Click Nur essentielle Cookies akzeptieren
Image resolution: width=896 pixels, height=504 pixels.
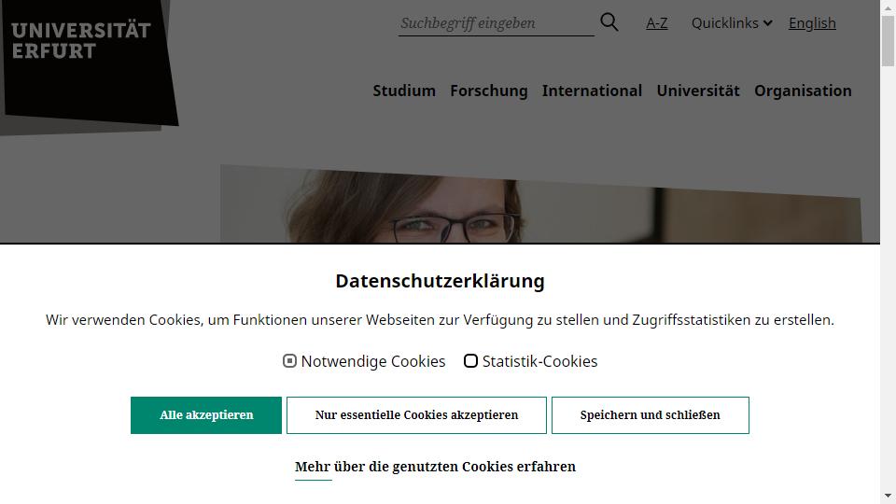(416, 415)
